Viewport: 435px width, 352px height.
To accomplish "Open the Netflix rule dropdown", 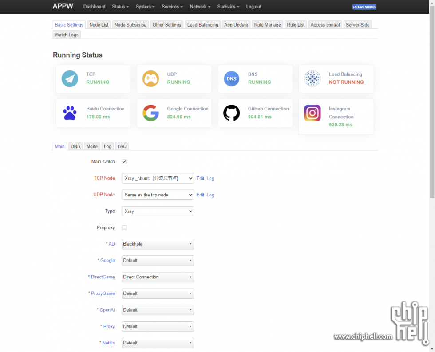I will (x=158, y=343).
